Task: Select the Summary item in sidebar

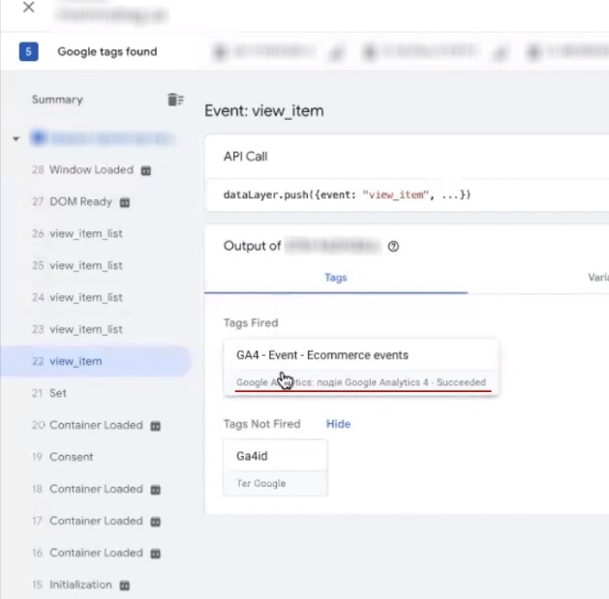Action: 57,100
